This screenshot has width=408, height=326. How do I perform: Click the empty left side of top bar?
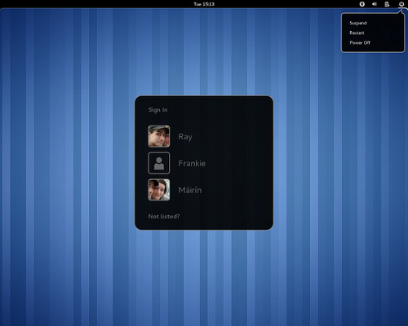click(x=82, y=4)
